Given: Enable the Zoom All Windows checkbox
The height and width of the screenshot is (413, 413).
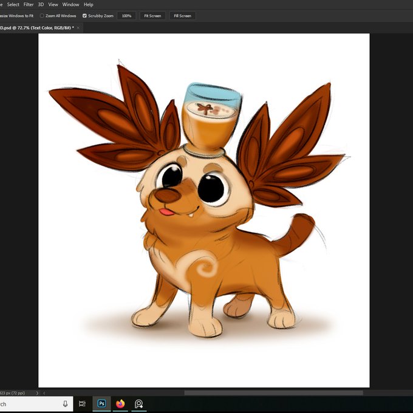Looking at the screenshot, I should (x=42, y=16).
